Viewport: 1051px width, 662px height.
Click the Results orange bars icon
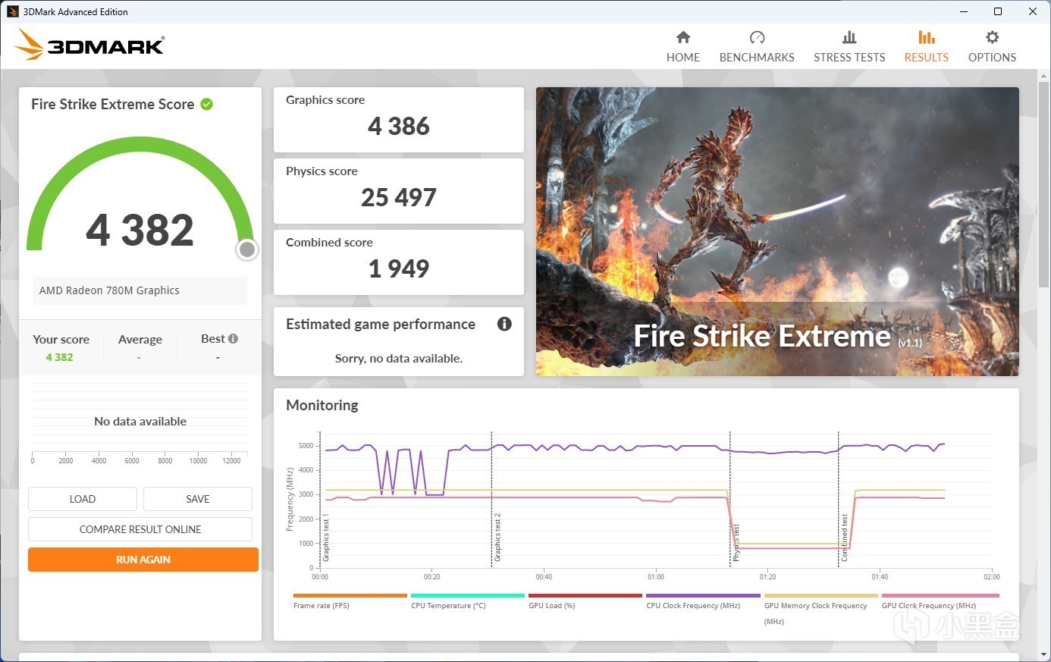tap(926, 37)
